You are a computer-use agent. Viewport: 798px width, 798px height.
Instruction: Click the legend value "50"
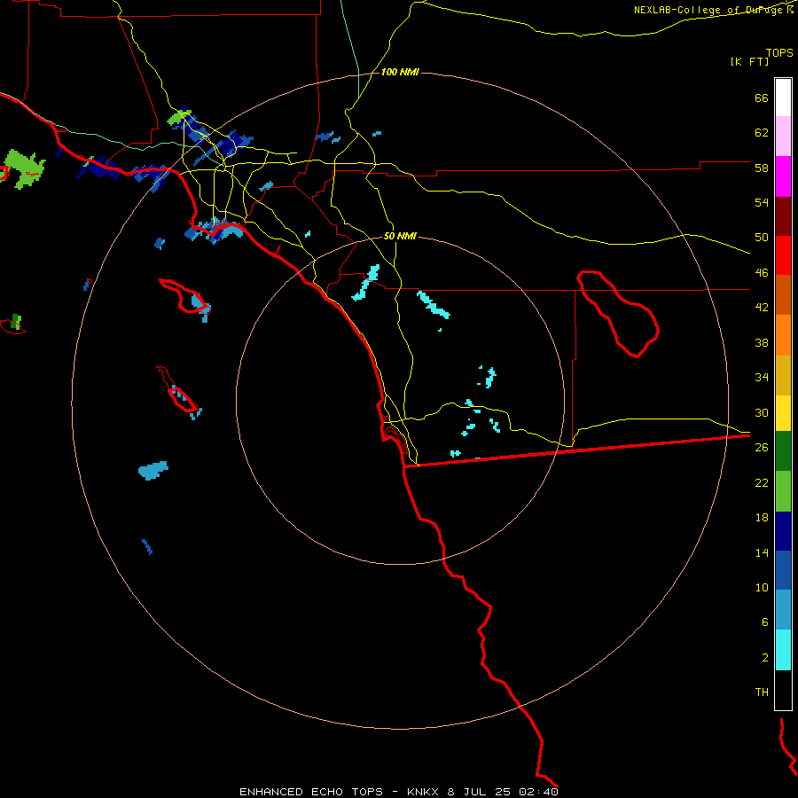coord(762,238)
